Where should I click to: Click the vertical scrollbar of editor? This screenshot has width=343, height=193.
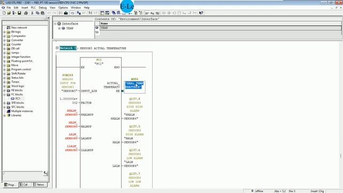pos(341,114)
